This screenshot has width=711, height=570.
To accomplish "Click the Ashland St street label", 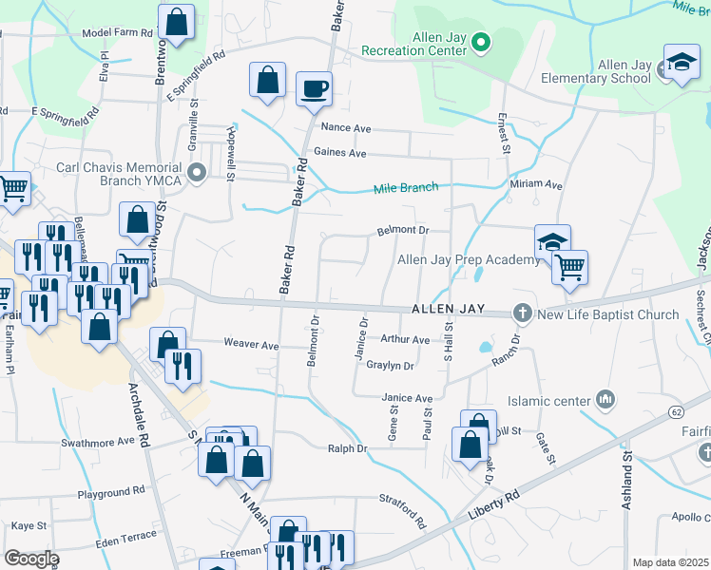I will pyautogui.click(x=626, y=481).
